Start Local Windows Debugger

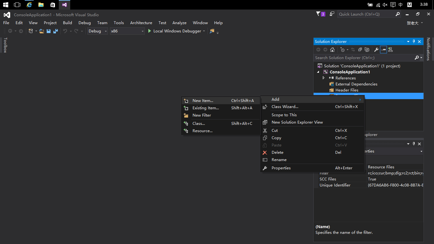click(x=174, y=31)
